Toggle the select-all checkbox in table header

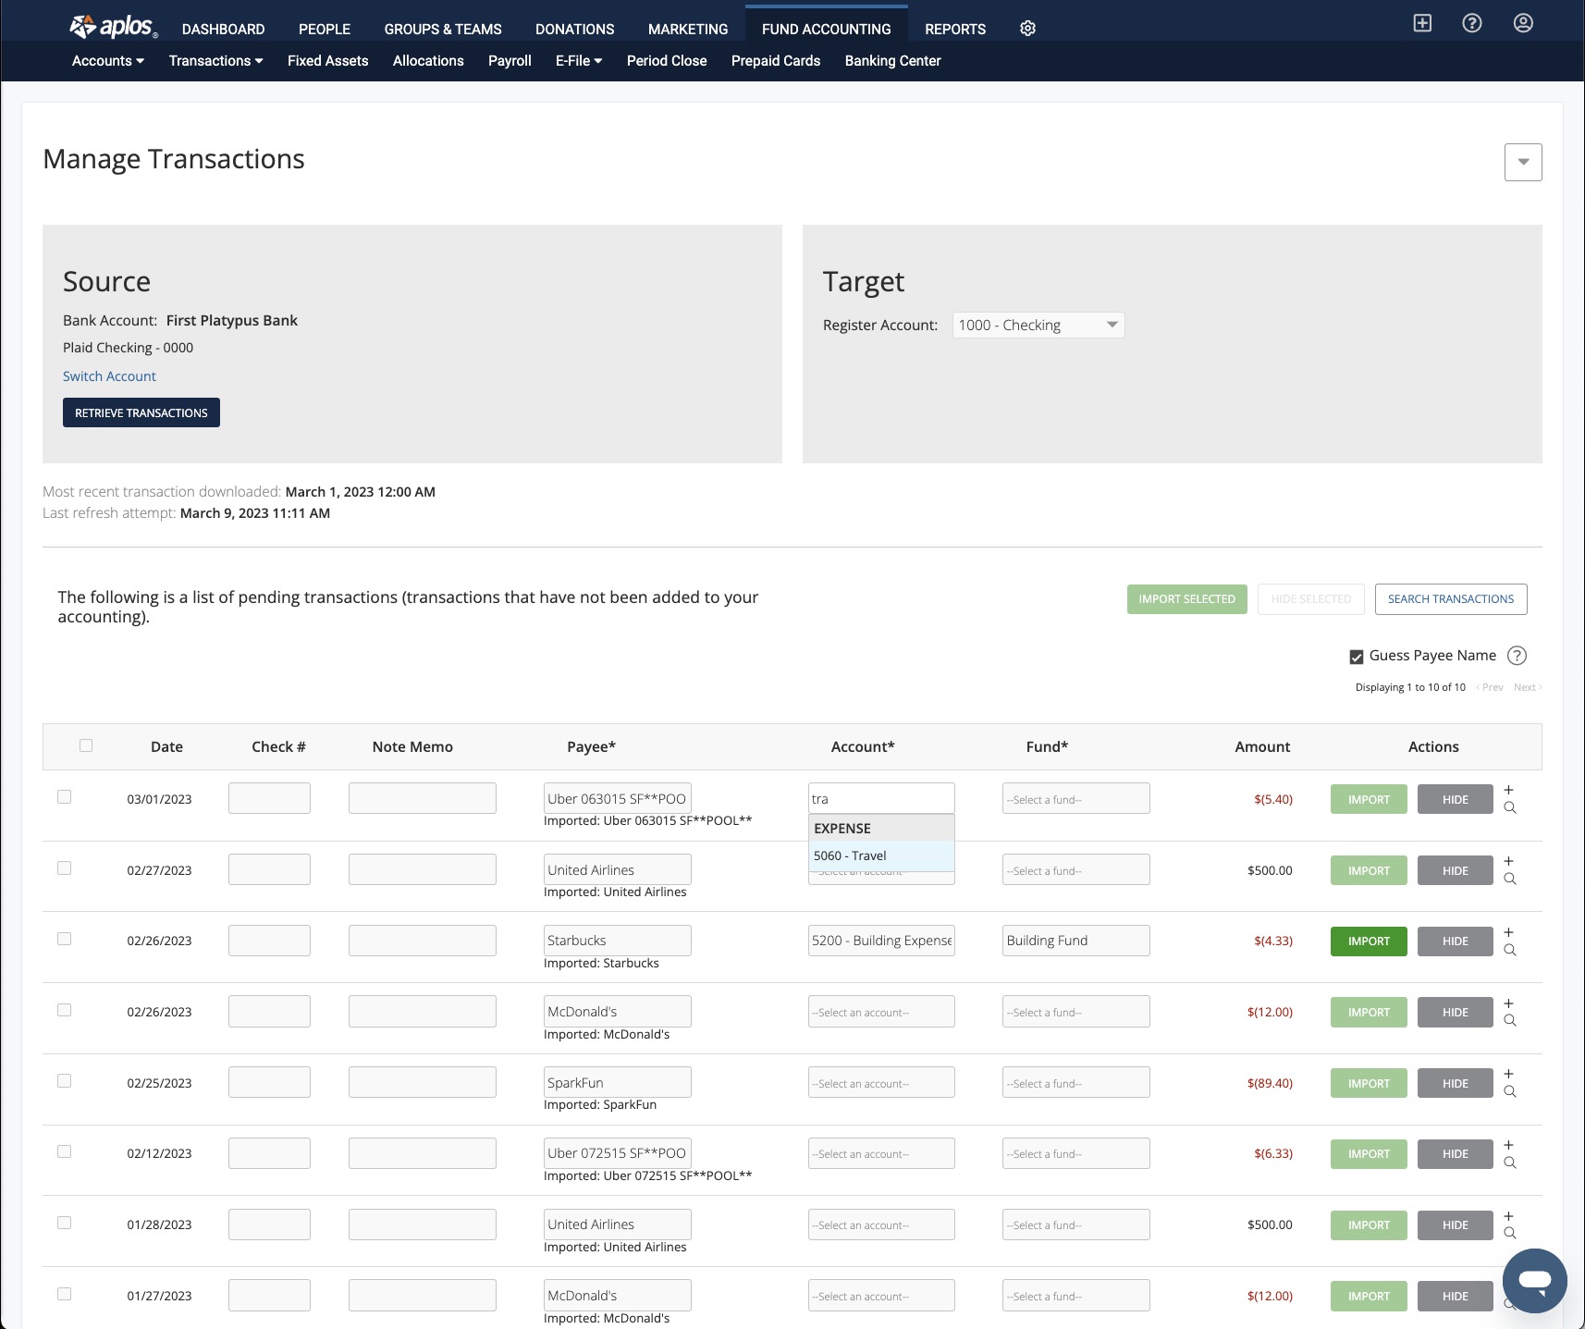[x=86, y=745]
